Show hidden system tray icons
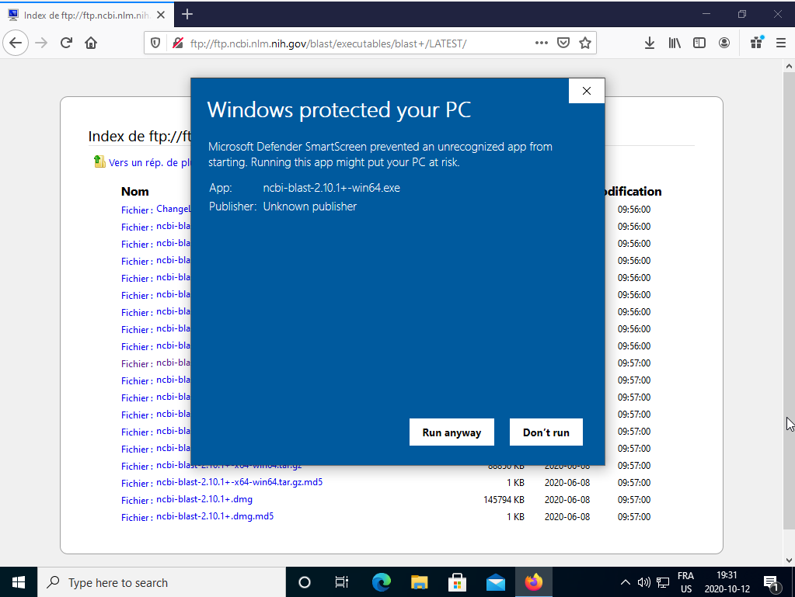 point(625,582)
